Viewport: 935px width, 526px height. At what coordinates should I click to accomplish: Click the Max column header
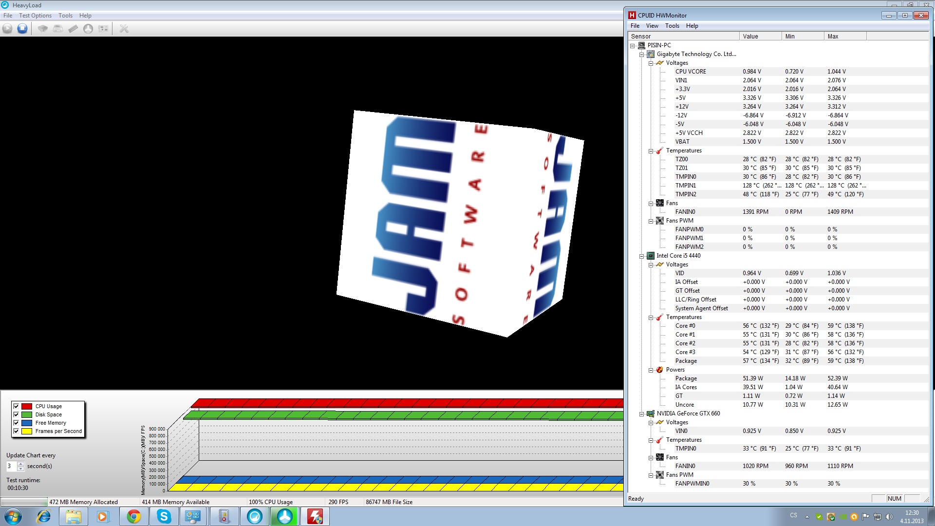pyautogui.click(x=845, y=37)
